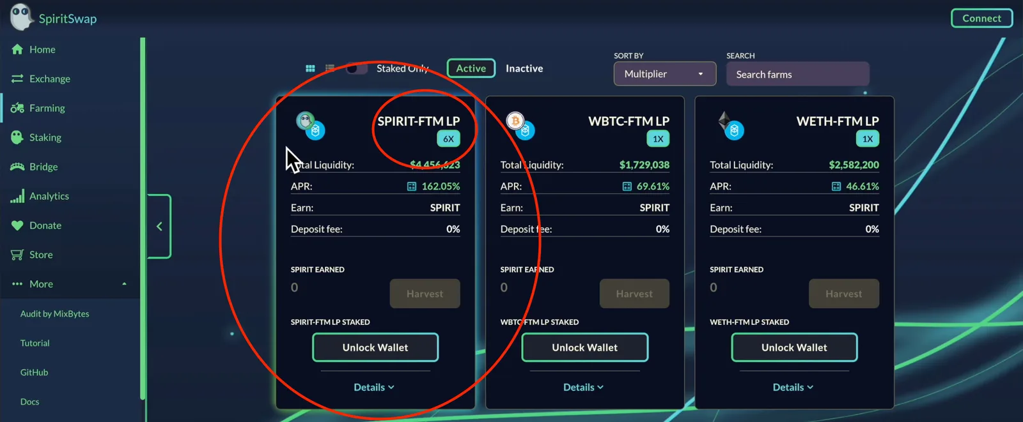
Task: Open APR calculator for WETH-FTM LP
Action: 836,186
